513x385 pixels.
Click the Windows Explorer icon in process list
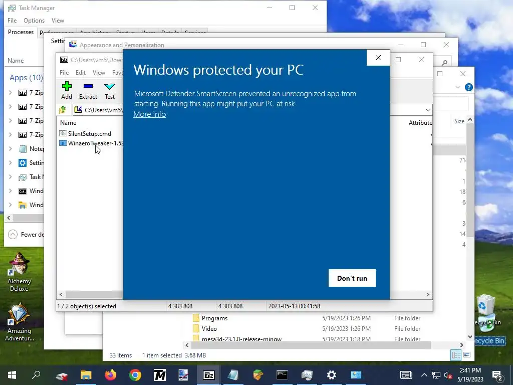tap(23, 205)
